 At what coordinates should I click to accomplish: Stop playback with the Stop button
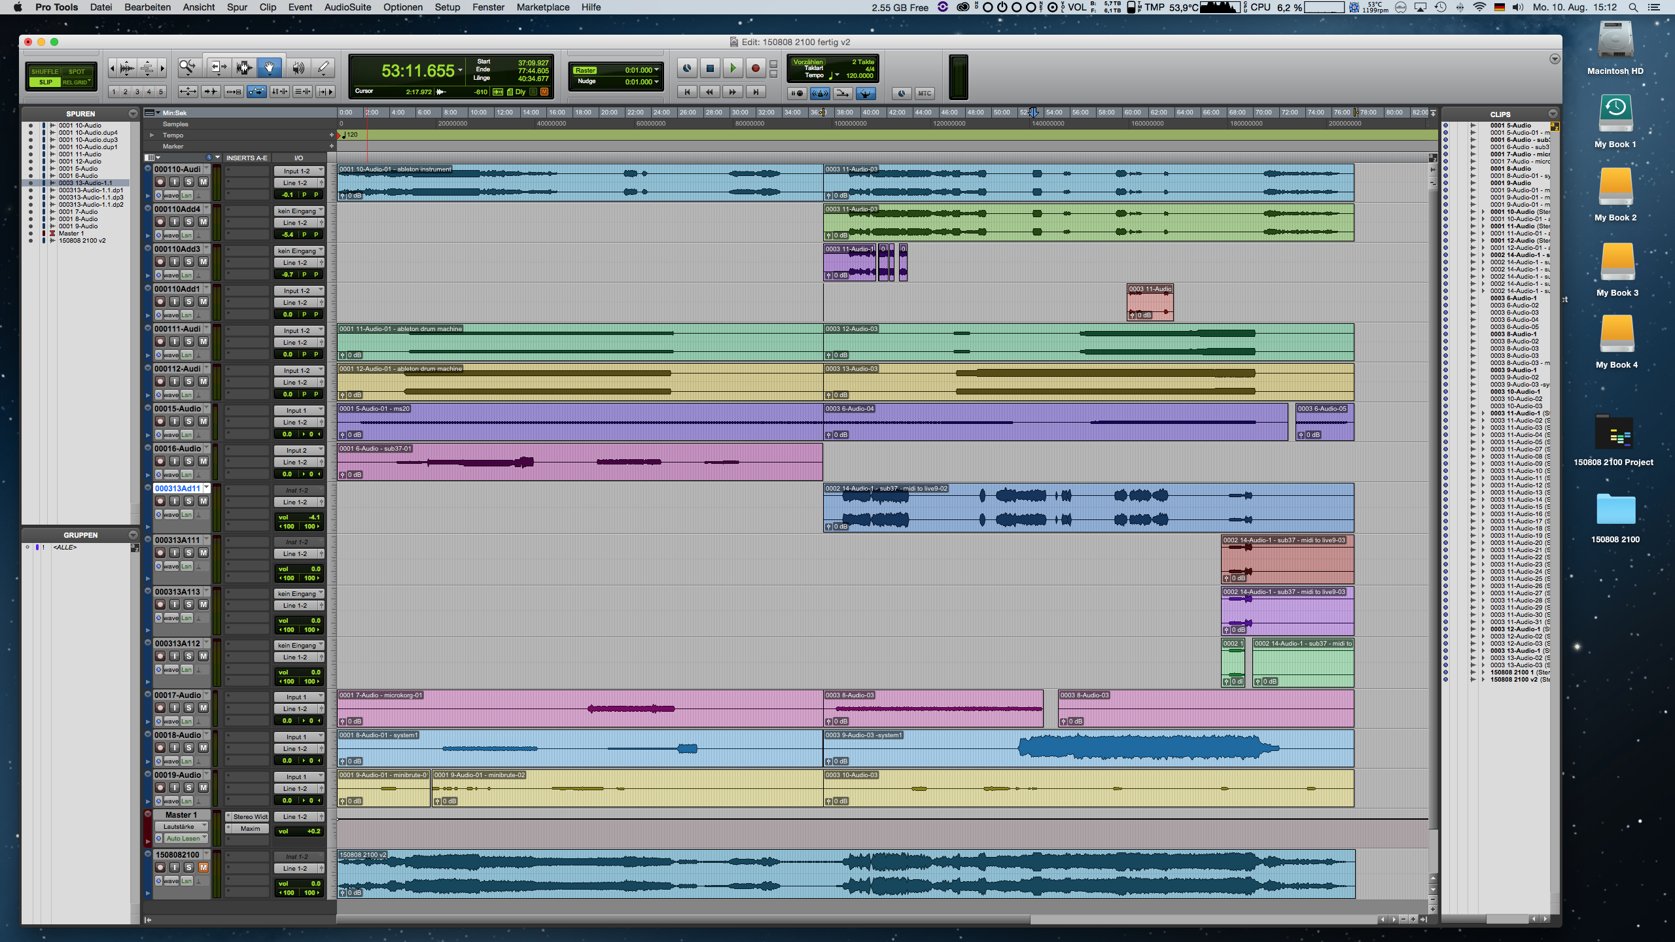(x=710, y=68)
